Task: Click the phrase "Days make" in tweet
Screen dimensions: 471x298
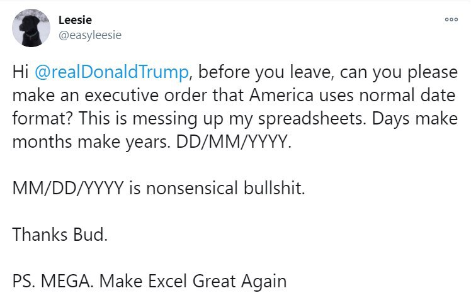Action: pos(415,119)
